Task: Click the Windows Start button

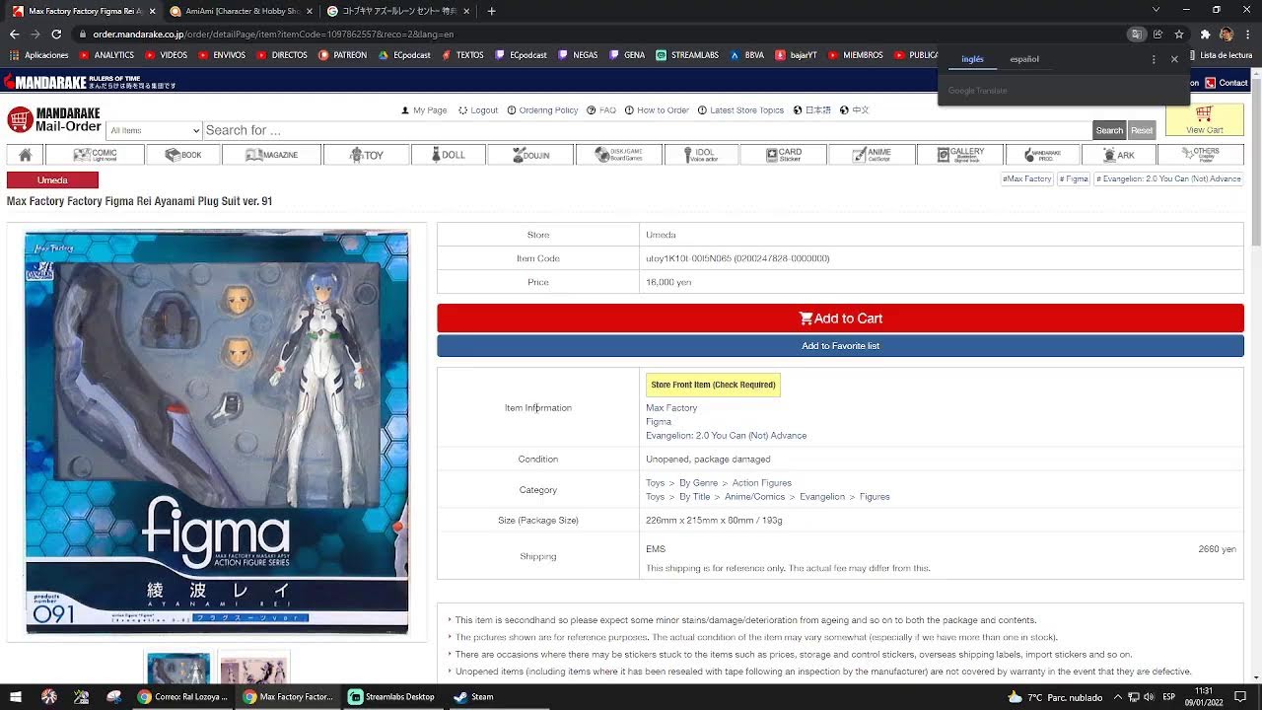Action: [15, 696]
